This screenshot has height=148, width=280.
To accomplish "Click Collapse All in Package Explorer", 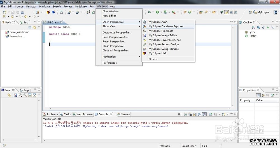I will (x=30, y=27).
